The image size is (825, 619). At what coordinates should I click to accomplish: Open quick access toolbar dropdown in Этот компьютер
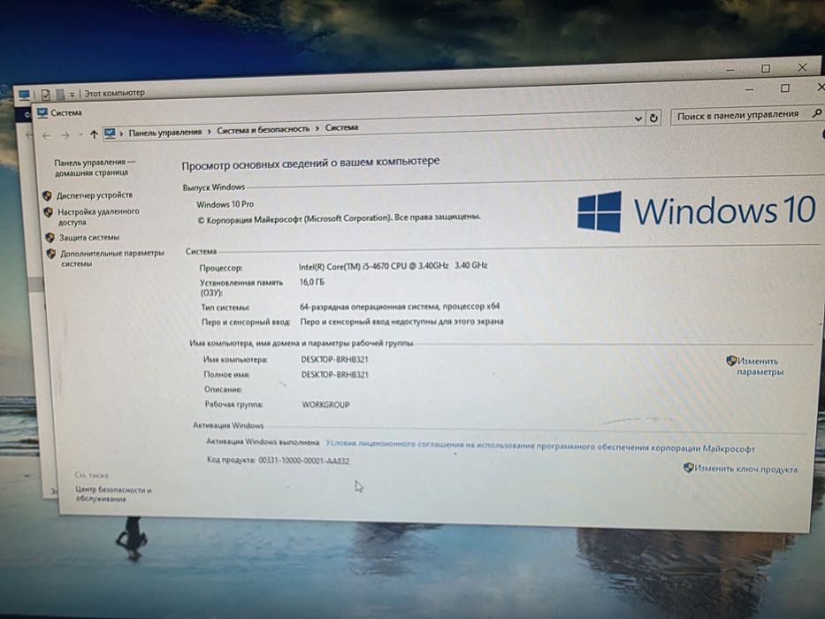(x=72, y=95)
